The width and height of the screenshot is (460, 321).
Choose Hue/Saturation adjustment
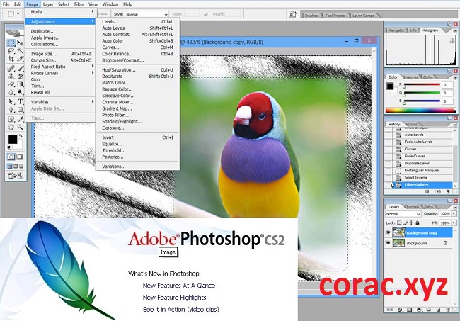137,70
